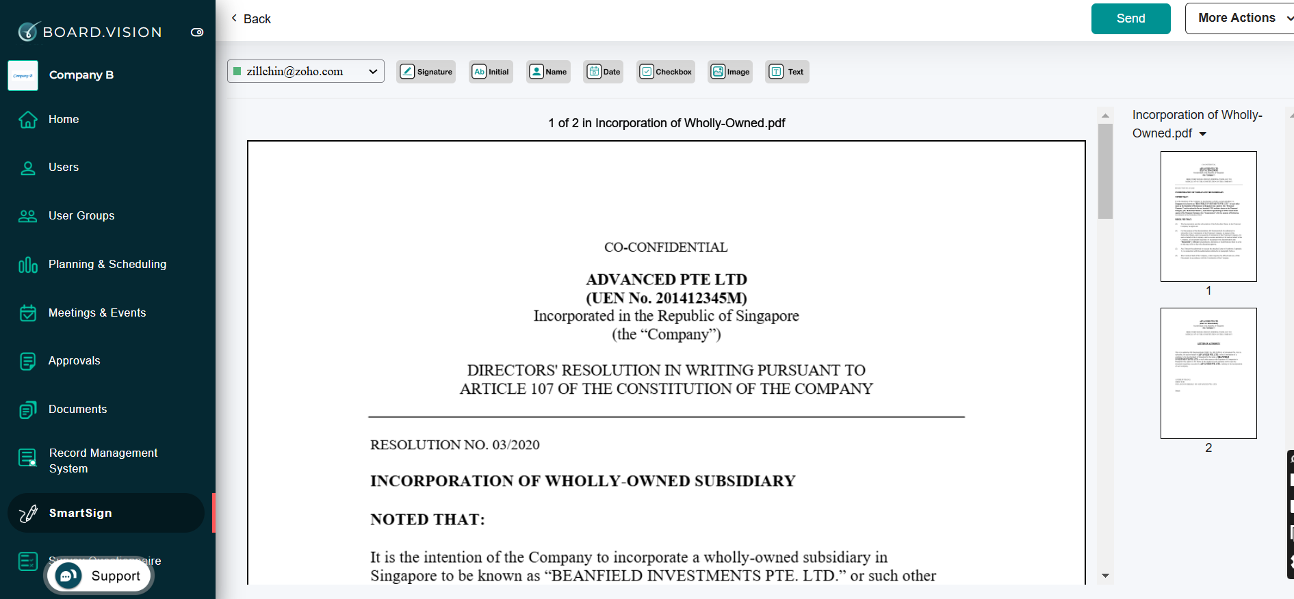Viewport: 1294px width, 599px height.
Task: Click the document scrollbar up arrow
Action: 1105,116
